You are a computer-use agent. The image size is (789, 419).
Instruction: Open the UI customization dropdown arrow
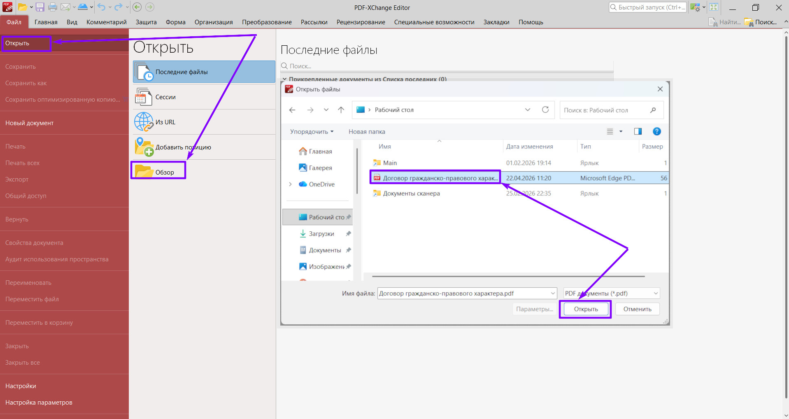point(704,7)
